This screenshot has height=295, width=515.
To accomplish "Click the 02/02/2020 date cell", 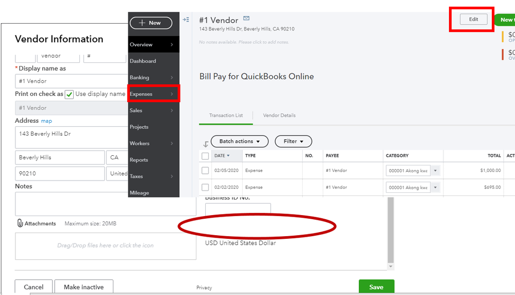I will 226,187.
